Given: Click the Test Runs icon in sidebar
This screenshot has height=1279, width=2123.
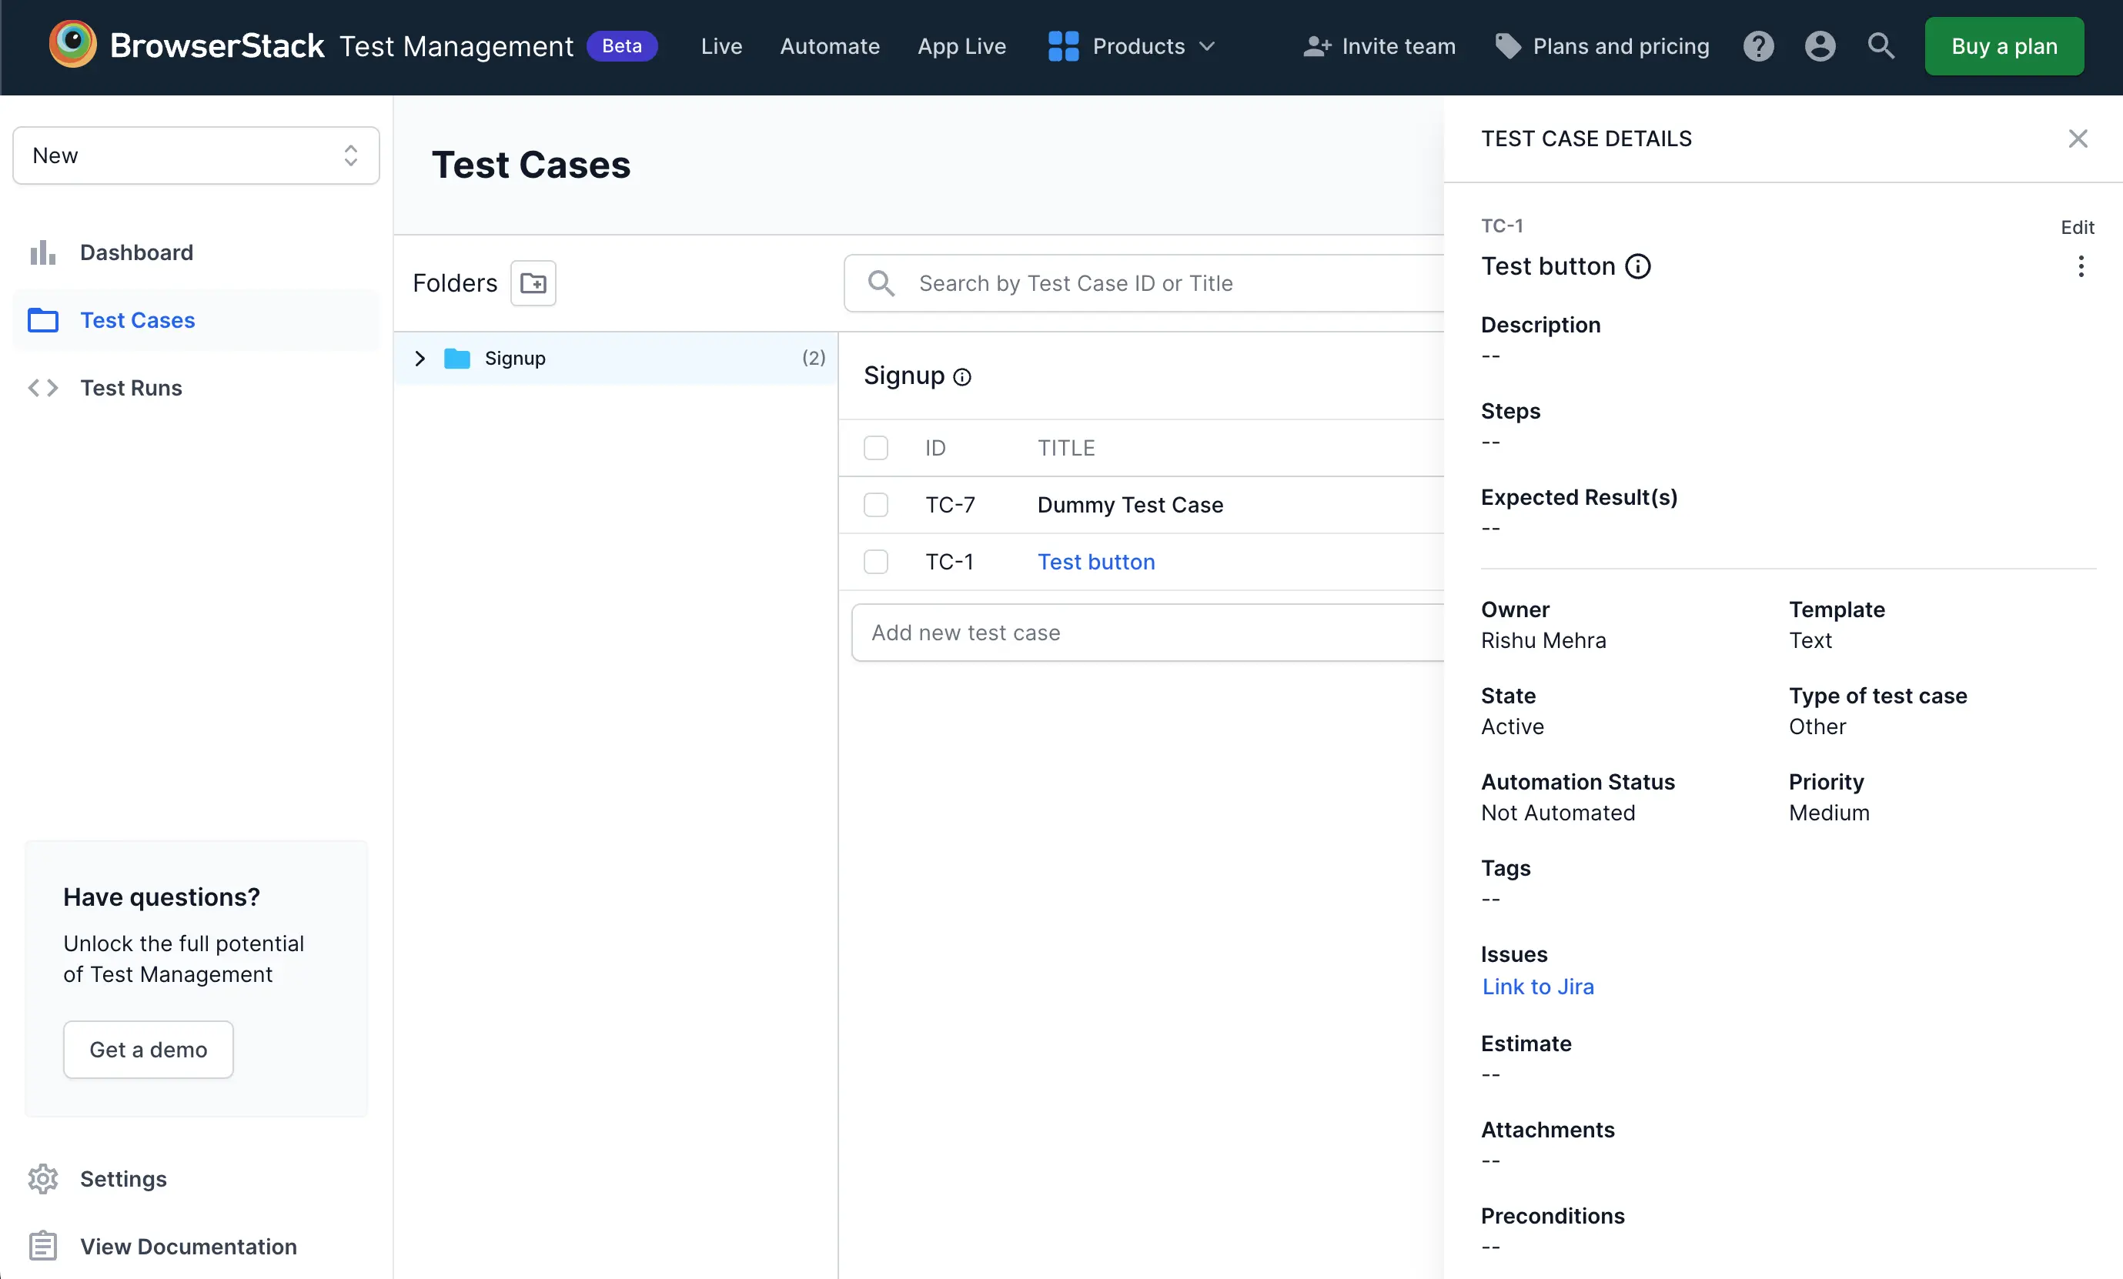Looking at the screenshot, I should click(x=42, y=388).
